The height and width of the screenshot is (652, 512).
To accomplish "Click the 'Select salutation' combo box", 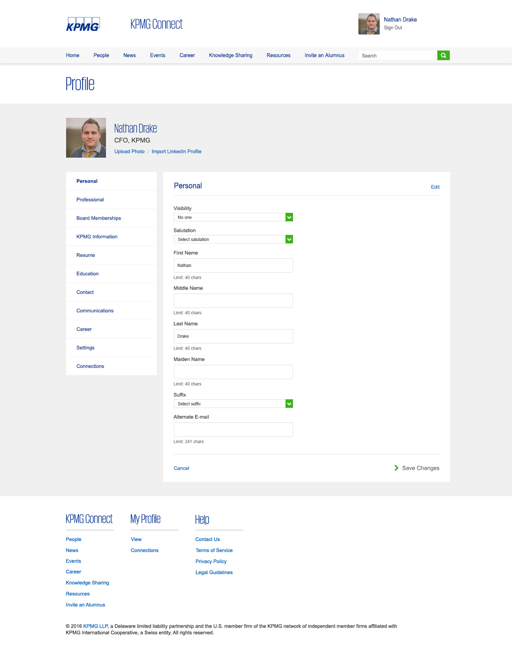I will coord(233,239).
